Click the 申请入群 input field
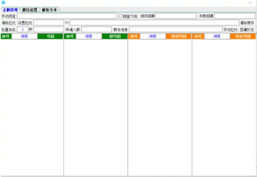This screenshot has height=177, width=257. 96,30
